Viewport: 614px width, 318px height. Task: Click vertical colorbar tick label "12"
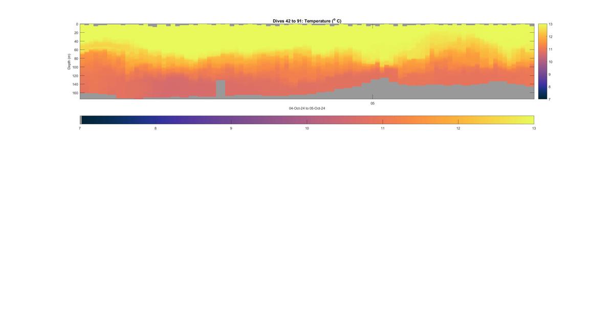click(551, 37)
